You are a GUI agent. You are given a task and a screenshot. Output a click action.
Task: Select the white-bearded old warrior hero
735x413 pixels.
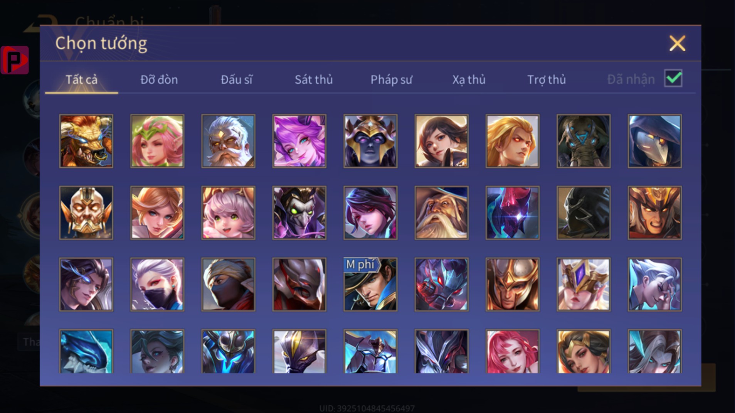[x=228, y=141]
